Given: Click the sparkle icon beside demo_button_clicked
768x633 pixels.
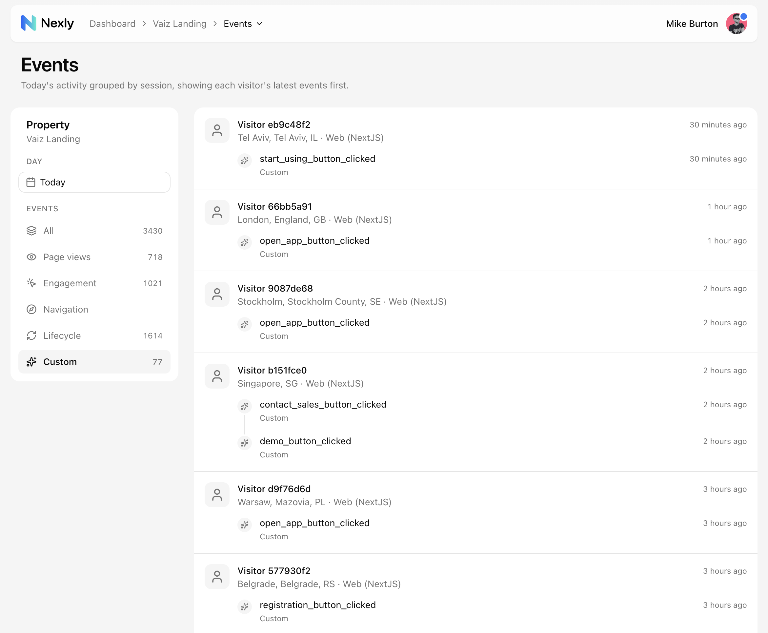Looking at the screenshot, I should 245,443.
